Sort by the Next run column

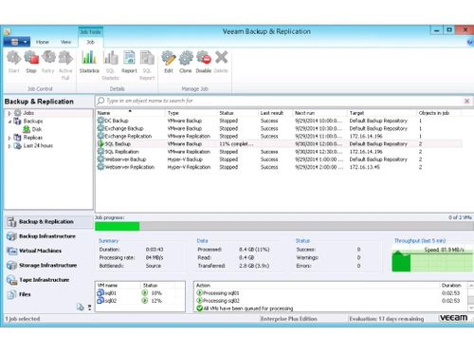(x=319, y=113)
